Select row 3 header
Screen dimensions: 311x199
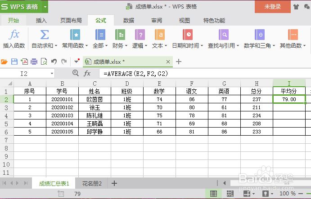click(7, 107)
